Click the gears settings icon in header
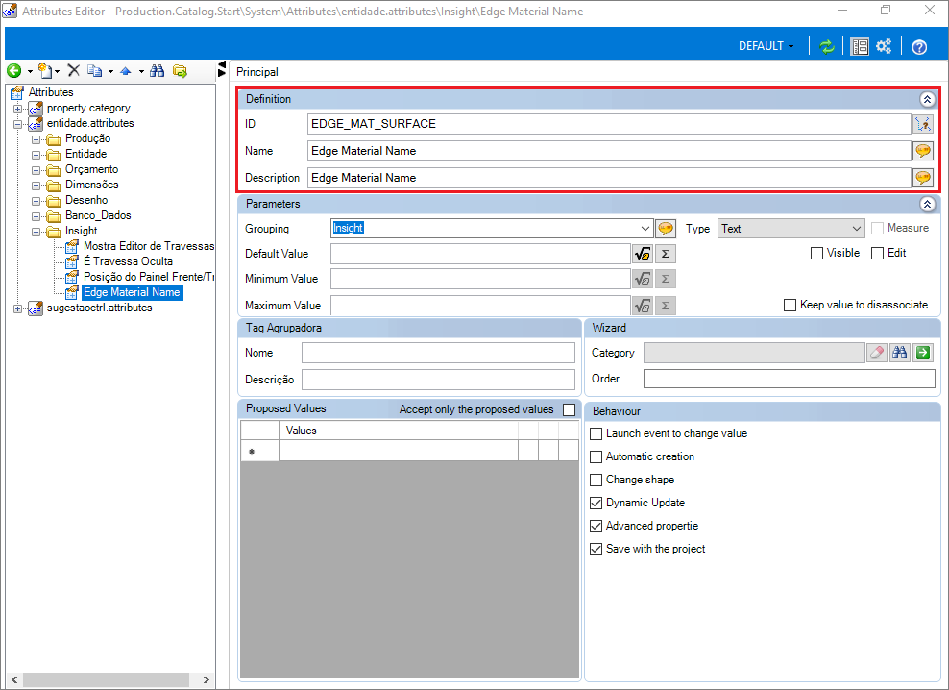The image size is (949, 690). [885, 47]
